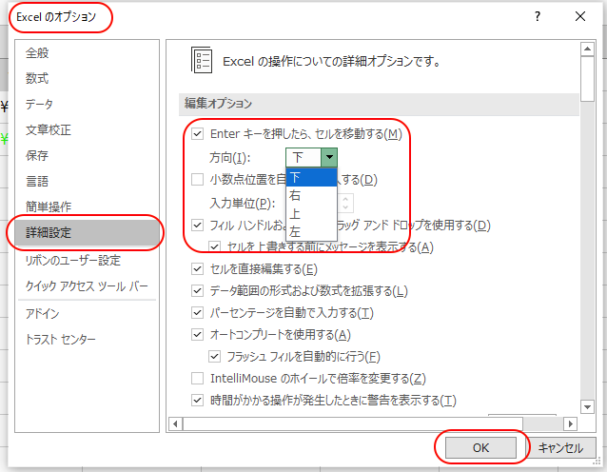Choose 左 in the direction list
The height and width of the screenshot is (472, 607).
(311, 231)
